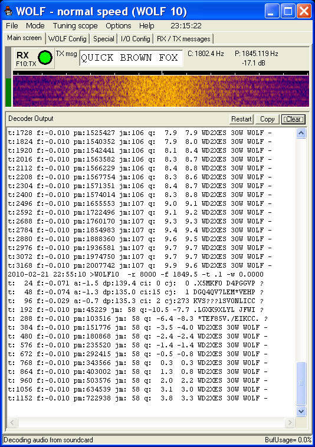315x447 pixels.
Task: Open the Tuning scope menu
Action: coord(76,26)
